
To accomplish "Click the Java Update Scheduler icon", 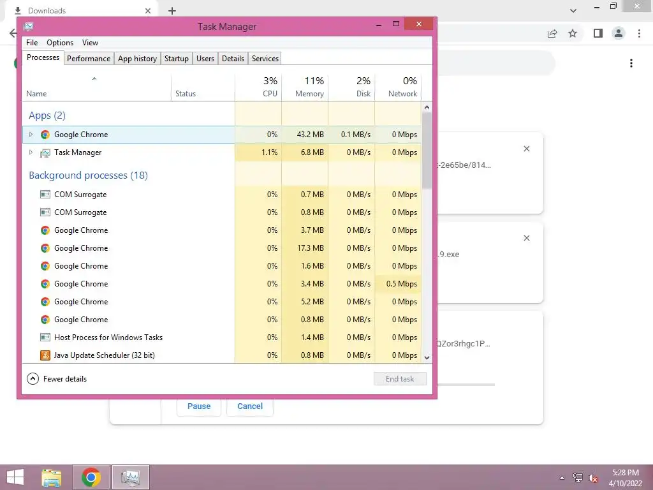I will 45,355.
